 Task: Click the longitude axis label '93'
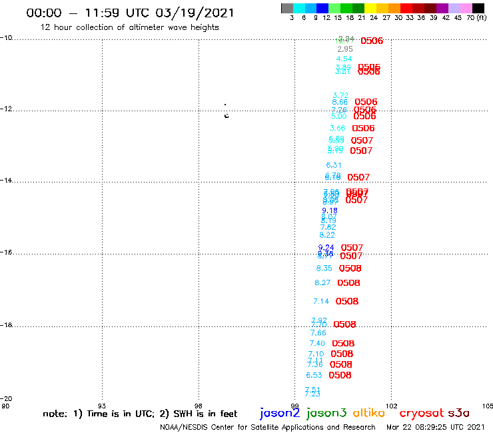pyautogui.click(x=102, y=406)
